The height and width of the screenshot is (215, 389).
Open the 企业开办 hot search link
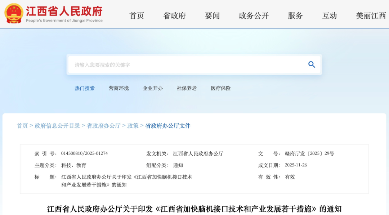152,88
